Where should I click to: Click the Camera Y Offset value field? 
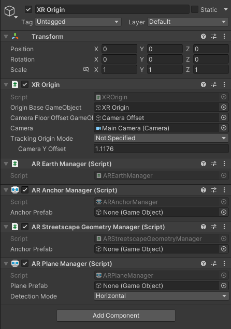tap(161, 149)
